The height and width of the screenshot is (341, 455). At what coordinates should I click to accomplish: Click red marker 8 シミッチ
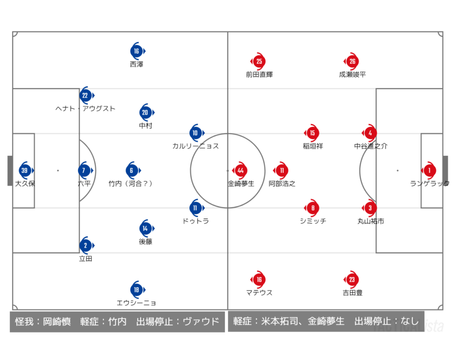312,208
